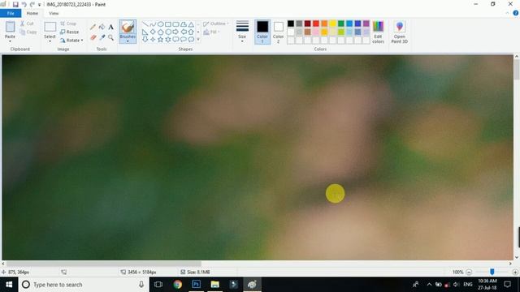Click the Crop button

pyautogui.click(x=68, y=24)
